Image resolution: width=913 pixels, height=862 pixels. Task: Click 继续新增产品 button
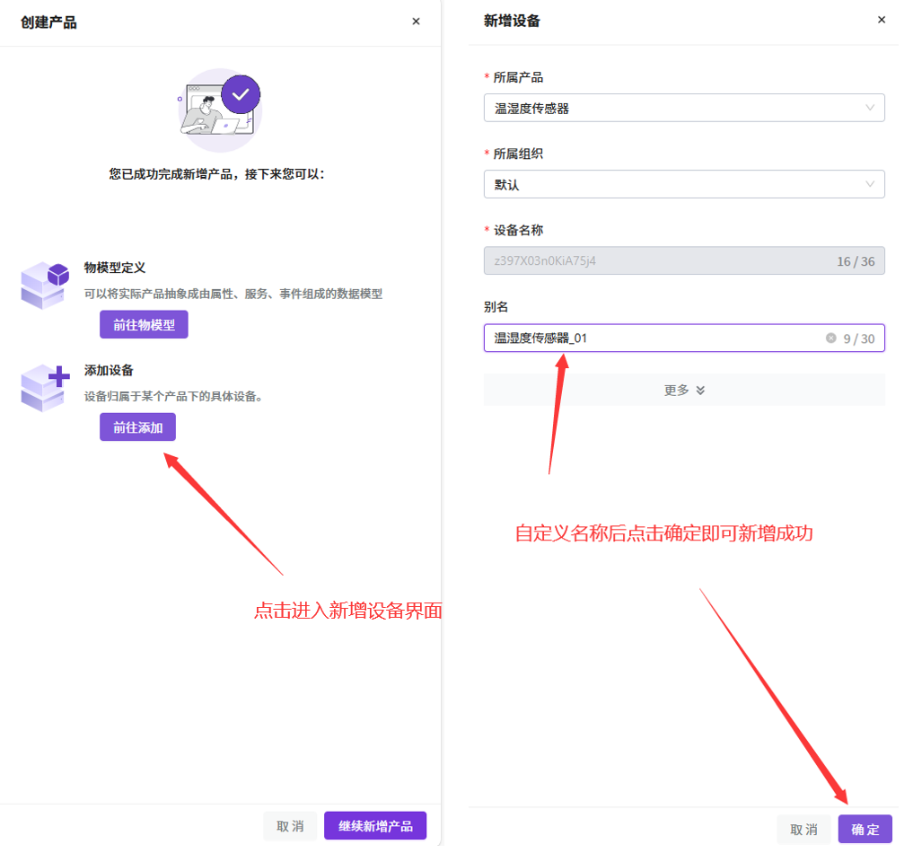375,826
